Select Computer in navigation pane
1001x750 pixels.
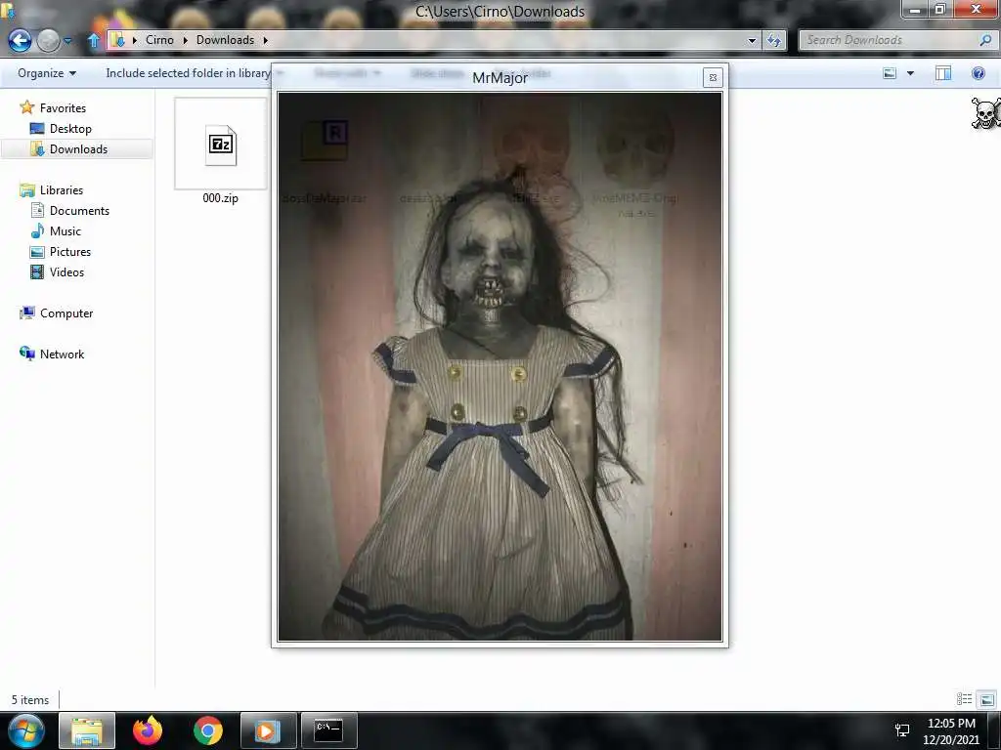click(x=66, y=313)
